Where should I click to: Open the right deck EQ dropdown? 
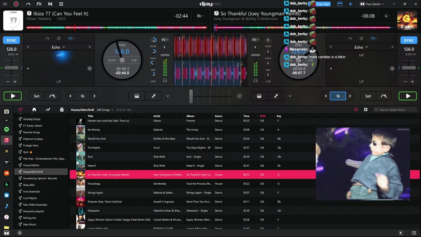(255, 39)
